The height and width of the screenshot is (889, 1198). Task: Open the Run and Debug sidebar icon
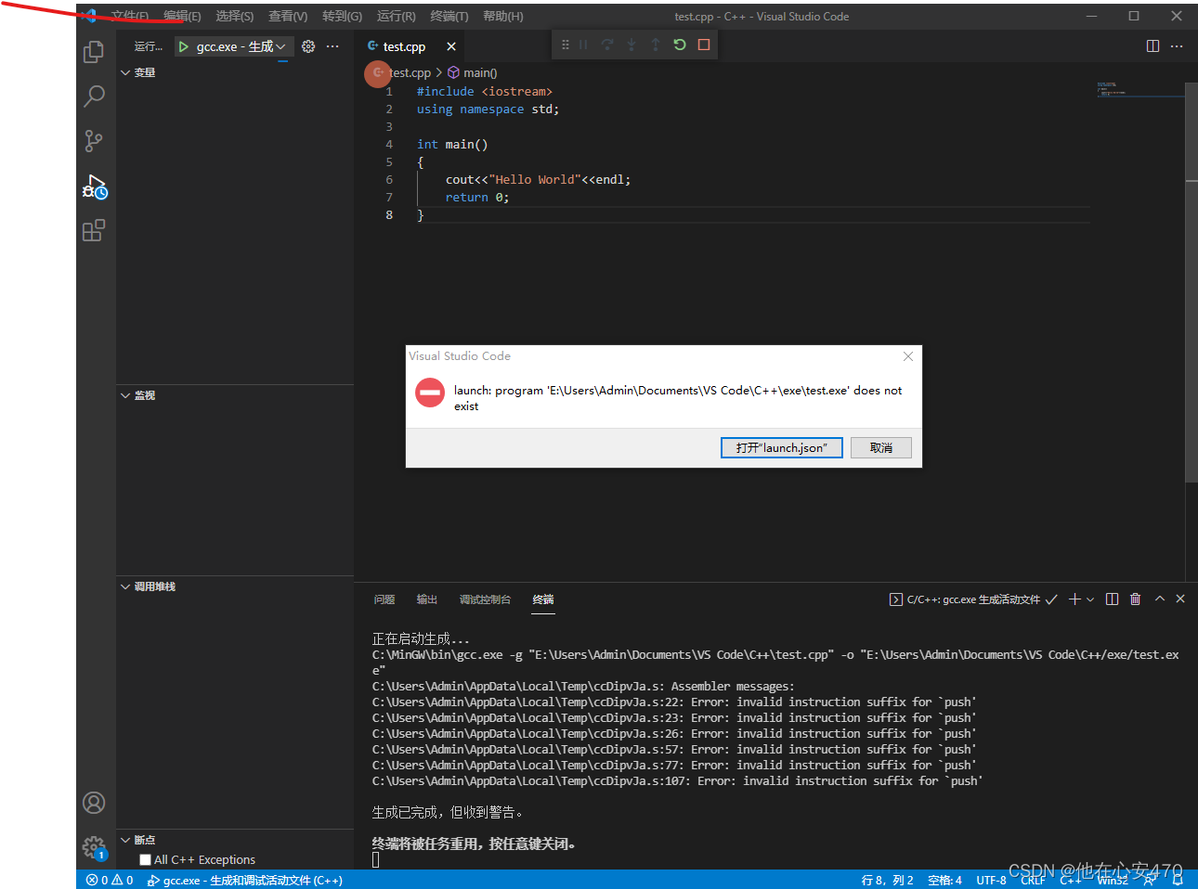[x=94, y=186]
